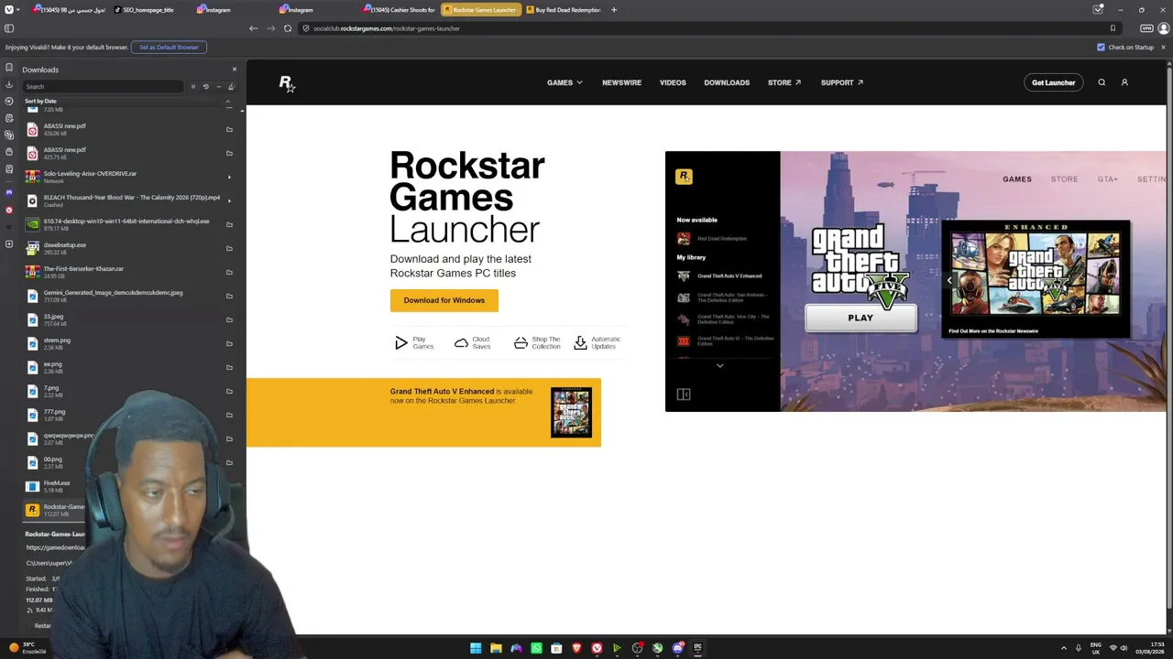Click the PLAY button in launcher preview
The height and width of the screenshot is (659, 1173).
[x=861, y=318]
